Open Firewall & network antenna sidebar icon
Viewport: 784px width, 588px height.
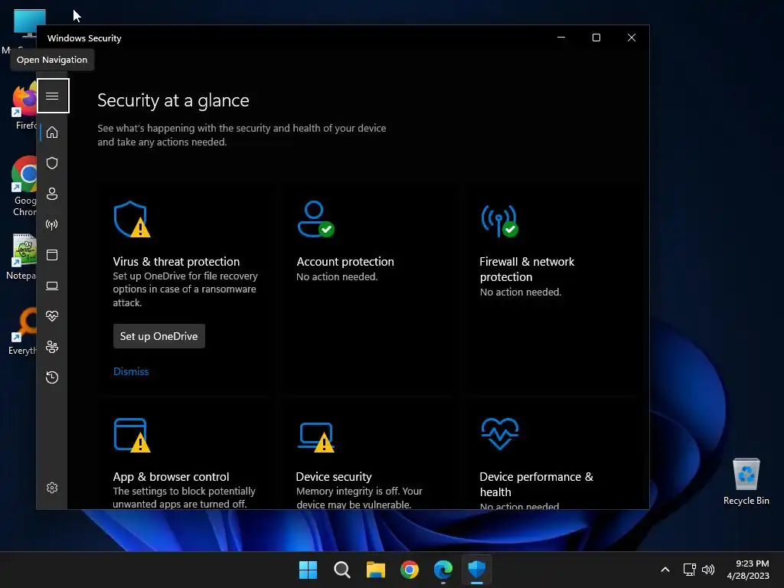point(52,224)
